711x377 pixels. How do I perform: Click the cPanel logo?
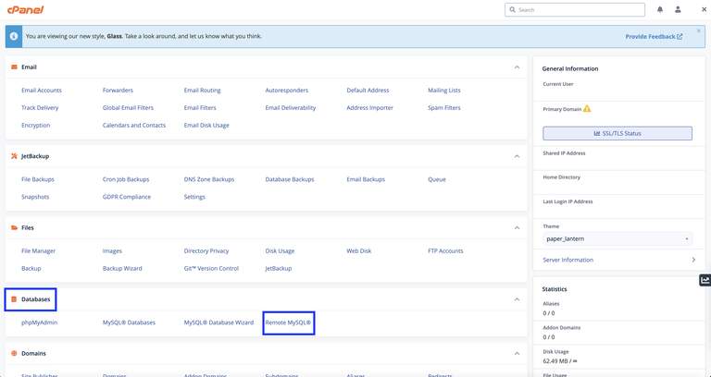25,9
